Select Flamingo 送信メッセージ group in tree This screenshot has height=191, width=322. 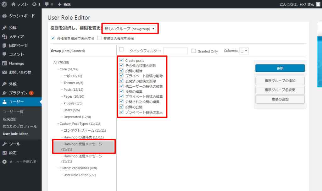tap(83, 158)
